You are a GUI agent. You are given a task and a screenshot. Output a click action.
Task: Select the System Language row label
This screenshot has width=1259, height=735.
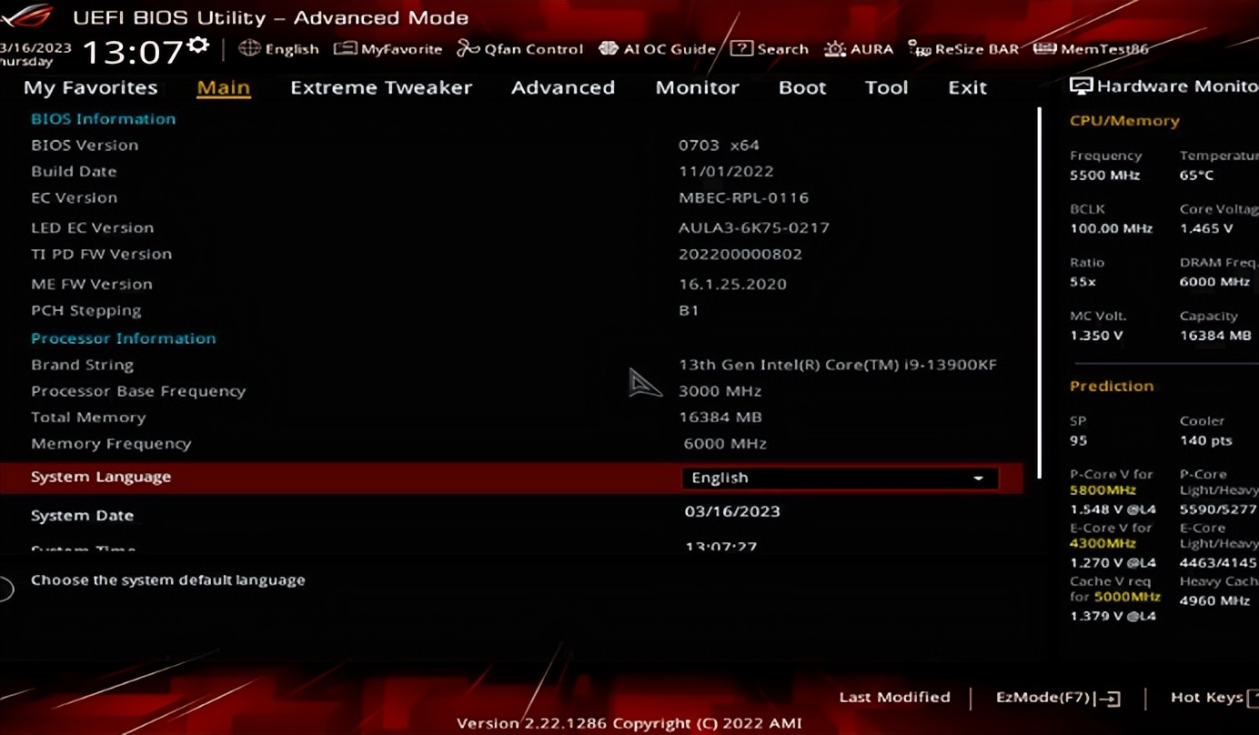tap(101, 477)
